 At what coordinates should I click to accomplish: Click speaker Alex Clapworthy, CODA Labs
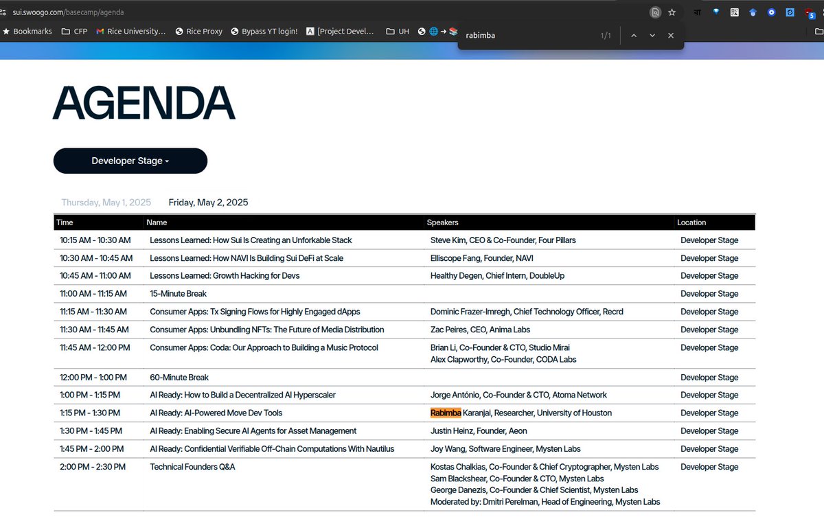(503, 359)
